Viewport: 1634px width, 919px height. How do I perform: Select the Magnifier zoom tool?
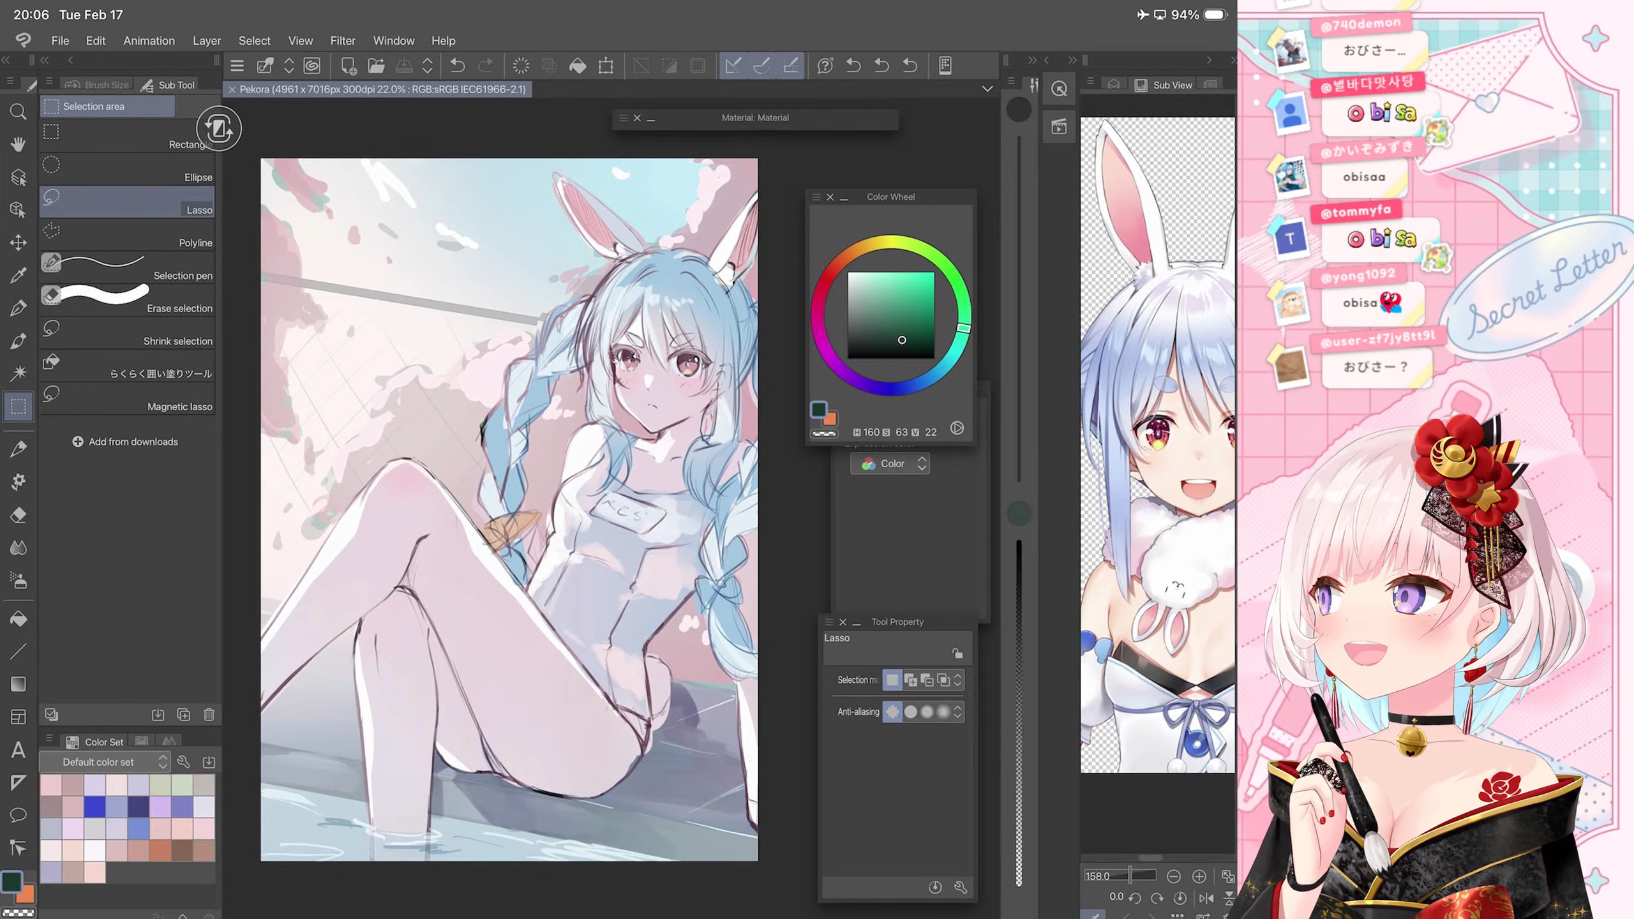18,112
